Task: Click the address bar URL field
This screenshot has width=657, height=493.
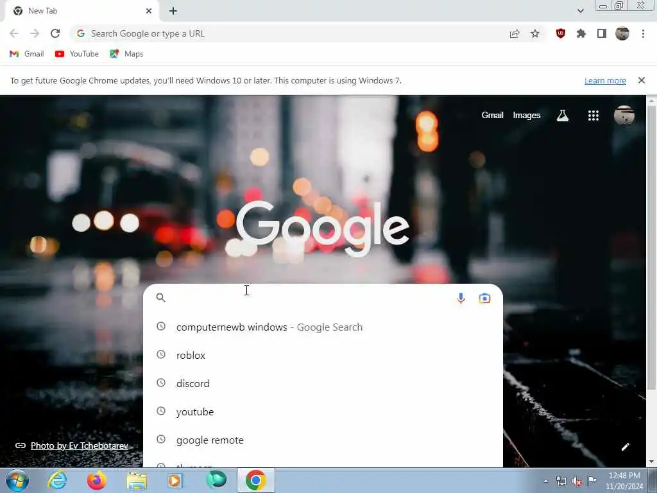Action: click(x=293, y=33)
